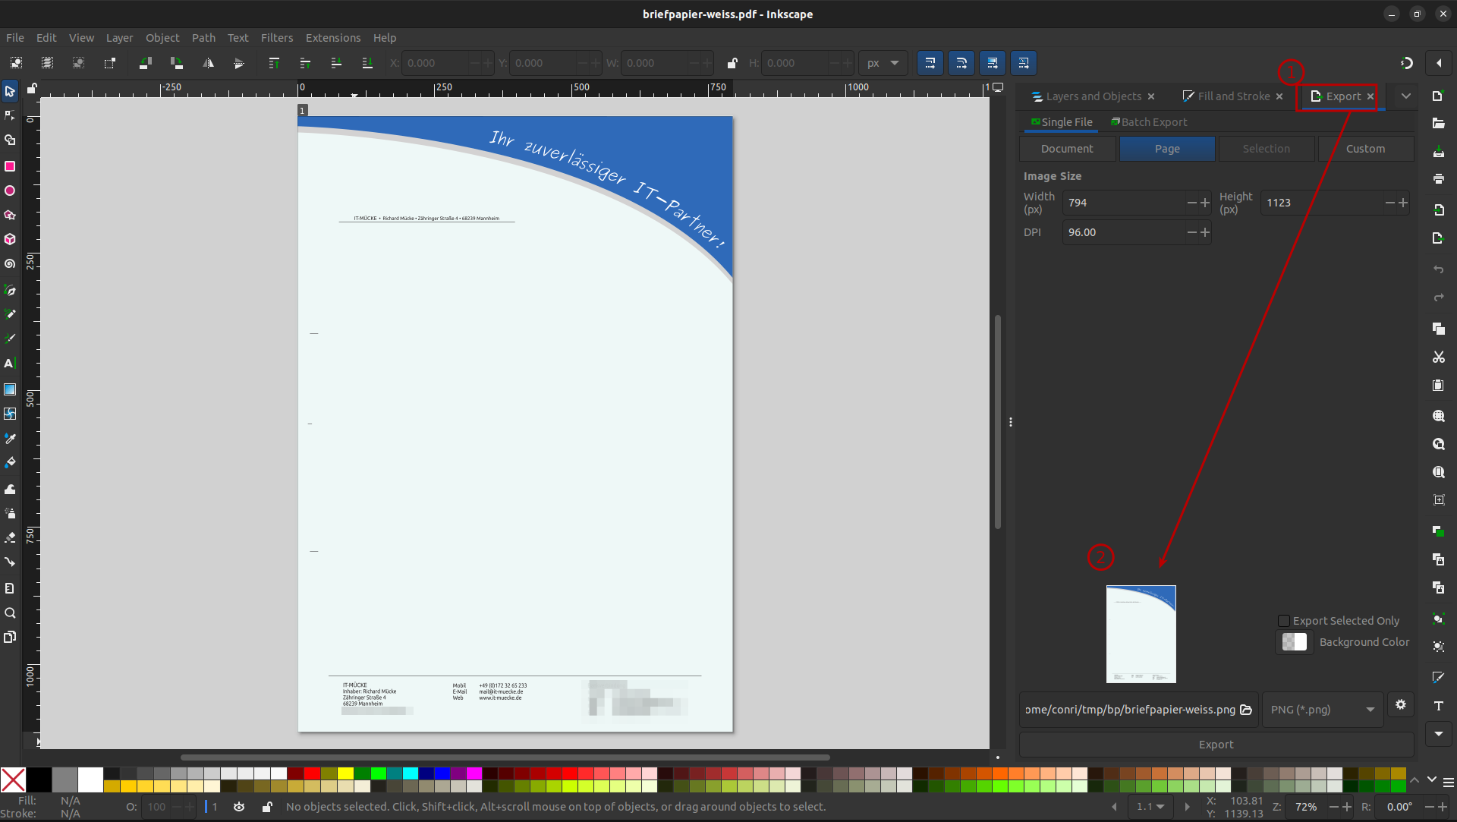Click the export filename input field
Image resolution: width=1457 pixels, height=822 pixels.
[x=1129, y=710]
